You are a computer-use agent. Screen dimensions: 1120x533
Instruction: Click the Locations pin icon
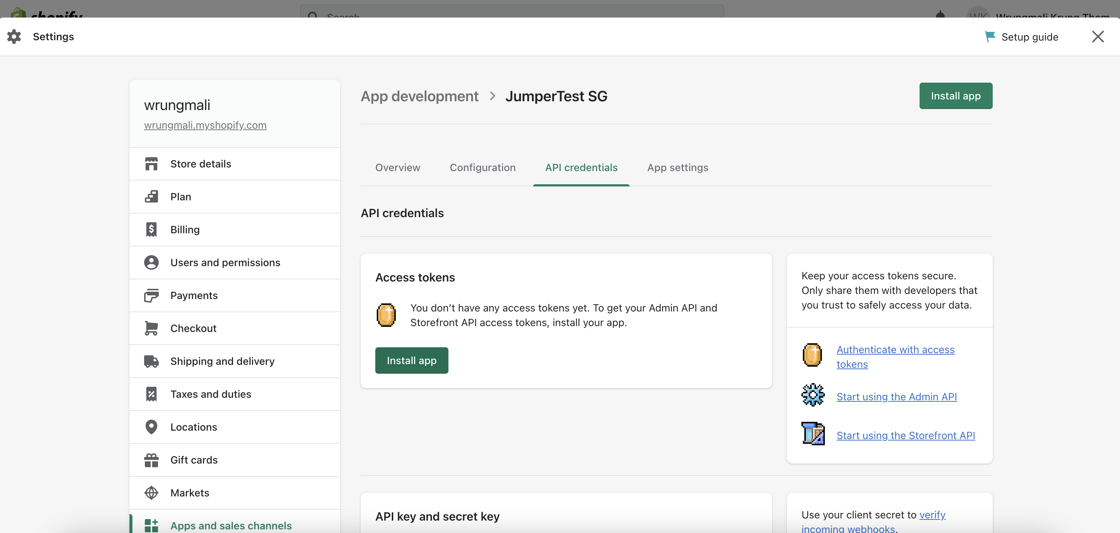point(151,427)
